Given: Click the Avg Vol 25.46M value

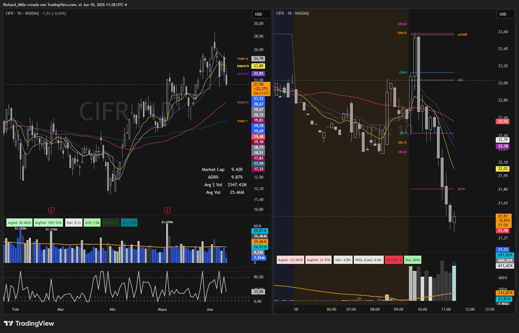Looking at the screenshot, I should pyautogui.click(x=237, y=192).
